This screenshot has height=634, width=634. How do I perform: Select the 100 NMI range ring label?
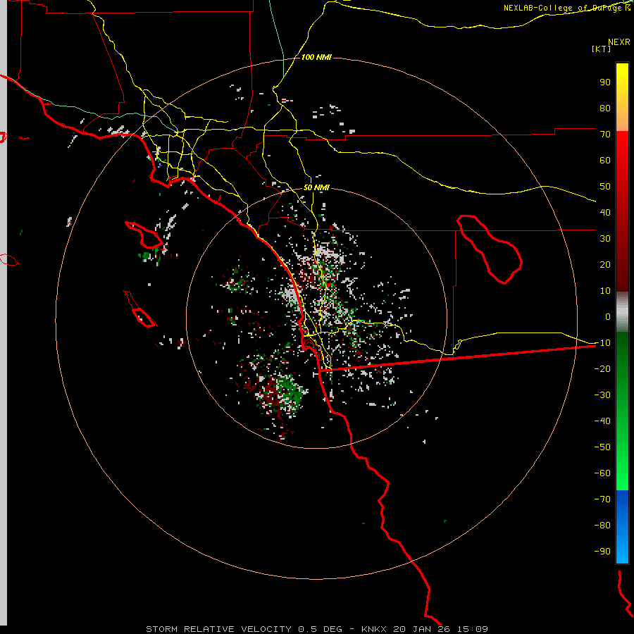[x=316, y=58]
